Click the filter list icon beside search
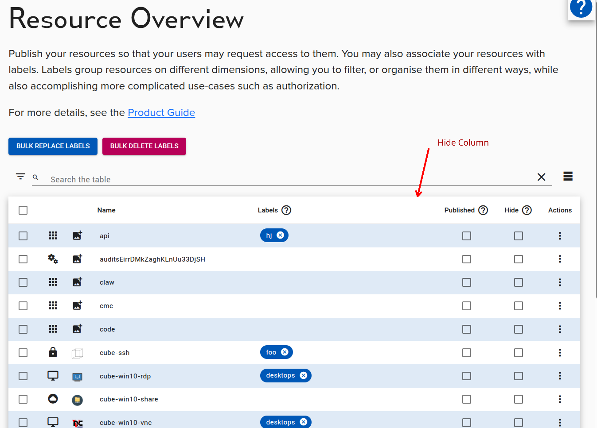The height and width of the screenshot is (428, 597). [20, 176]
